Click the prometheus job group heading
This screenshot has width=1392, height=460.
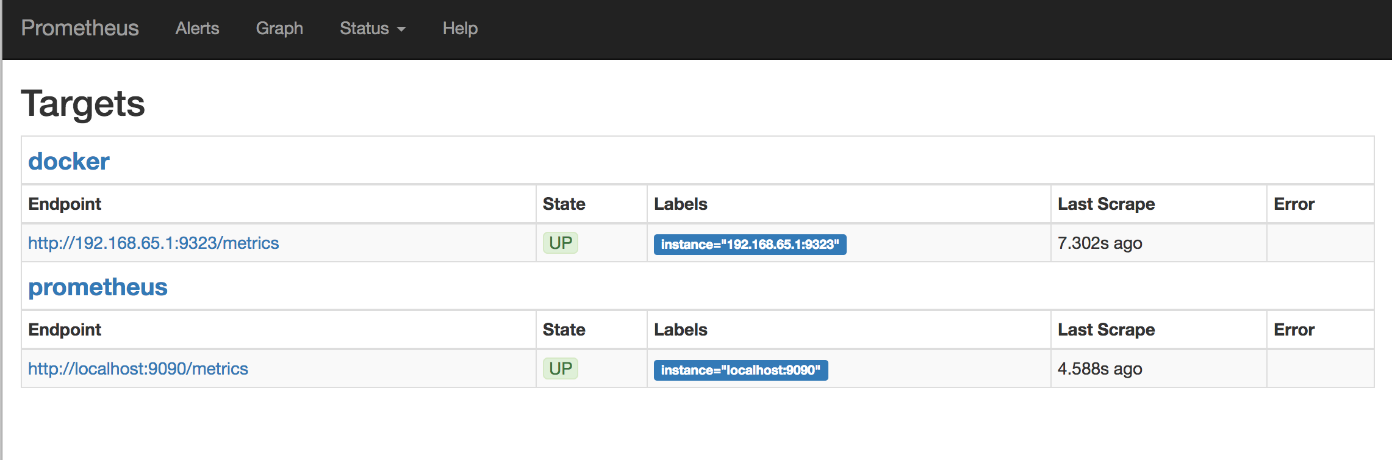[96, 287]
